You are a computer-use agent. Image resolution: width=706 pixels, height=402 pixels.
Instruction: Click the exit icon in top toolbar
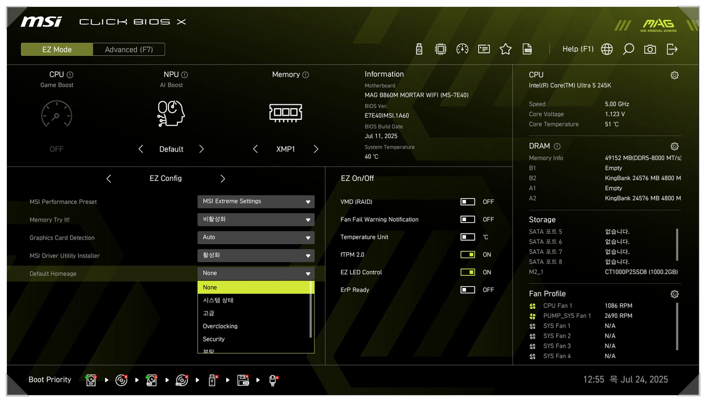tap(672, 50)
